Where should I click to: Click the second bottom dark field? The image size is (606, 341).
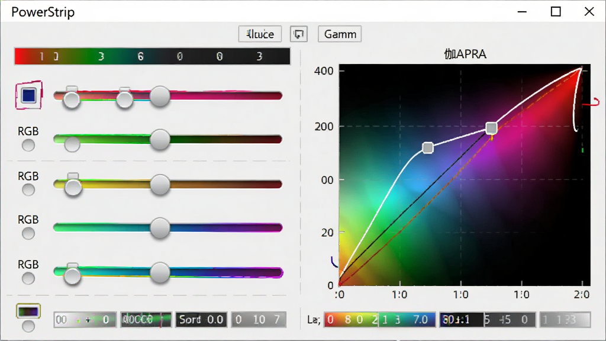[146, 320]
